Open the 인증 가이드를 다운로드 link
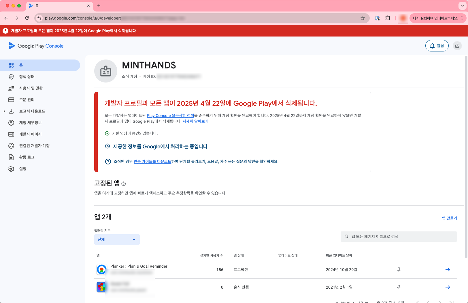 152,162
